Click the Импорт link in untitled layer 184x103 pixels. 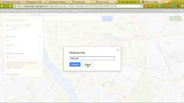pos(12,58)
